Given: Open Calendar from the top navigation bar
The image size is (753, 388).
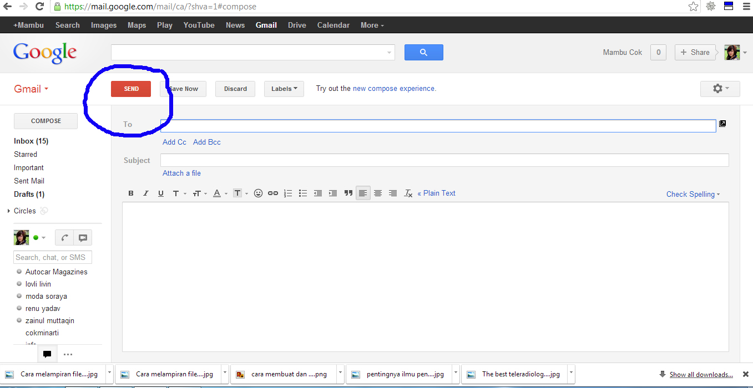Looking at the screenshot, I should [333, 24].
